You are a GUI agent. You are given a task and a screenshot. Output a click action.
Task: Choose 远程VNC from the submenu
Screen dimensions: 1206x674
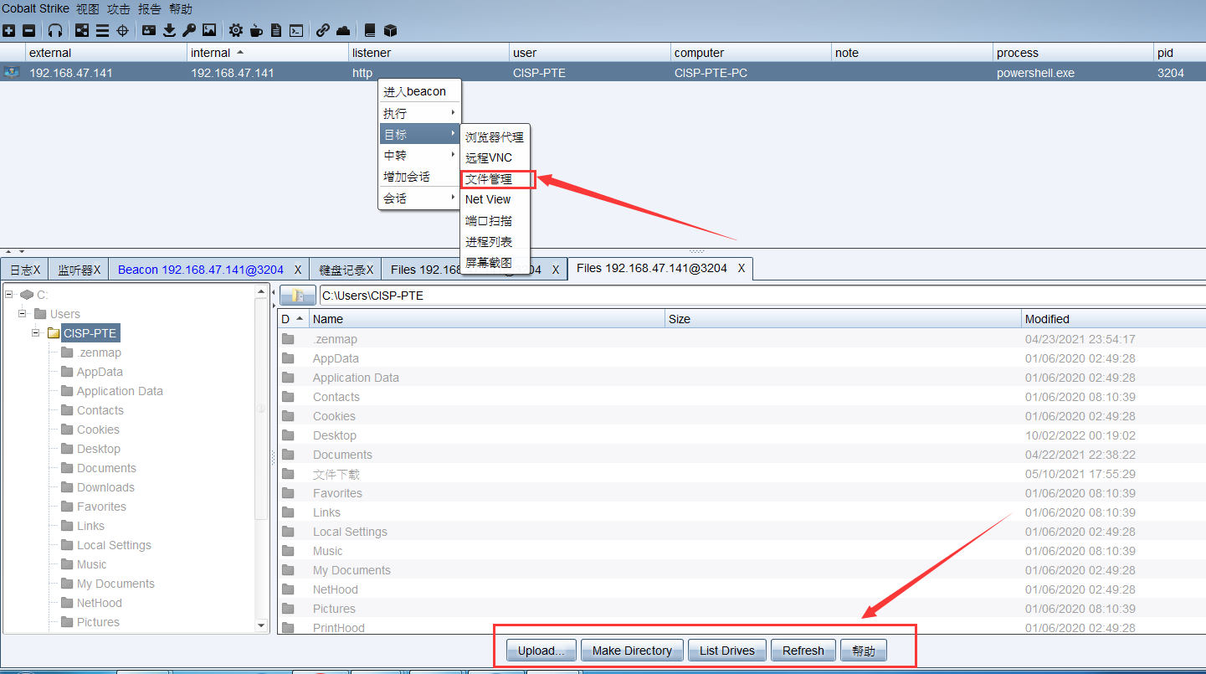coord(497,158)
